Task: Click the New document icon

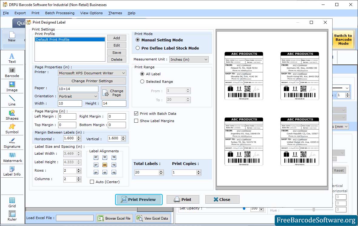Action: 12,37
